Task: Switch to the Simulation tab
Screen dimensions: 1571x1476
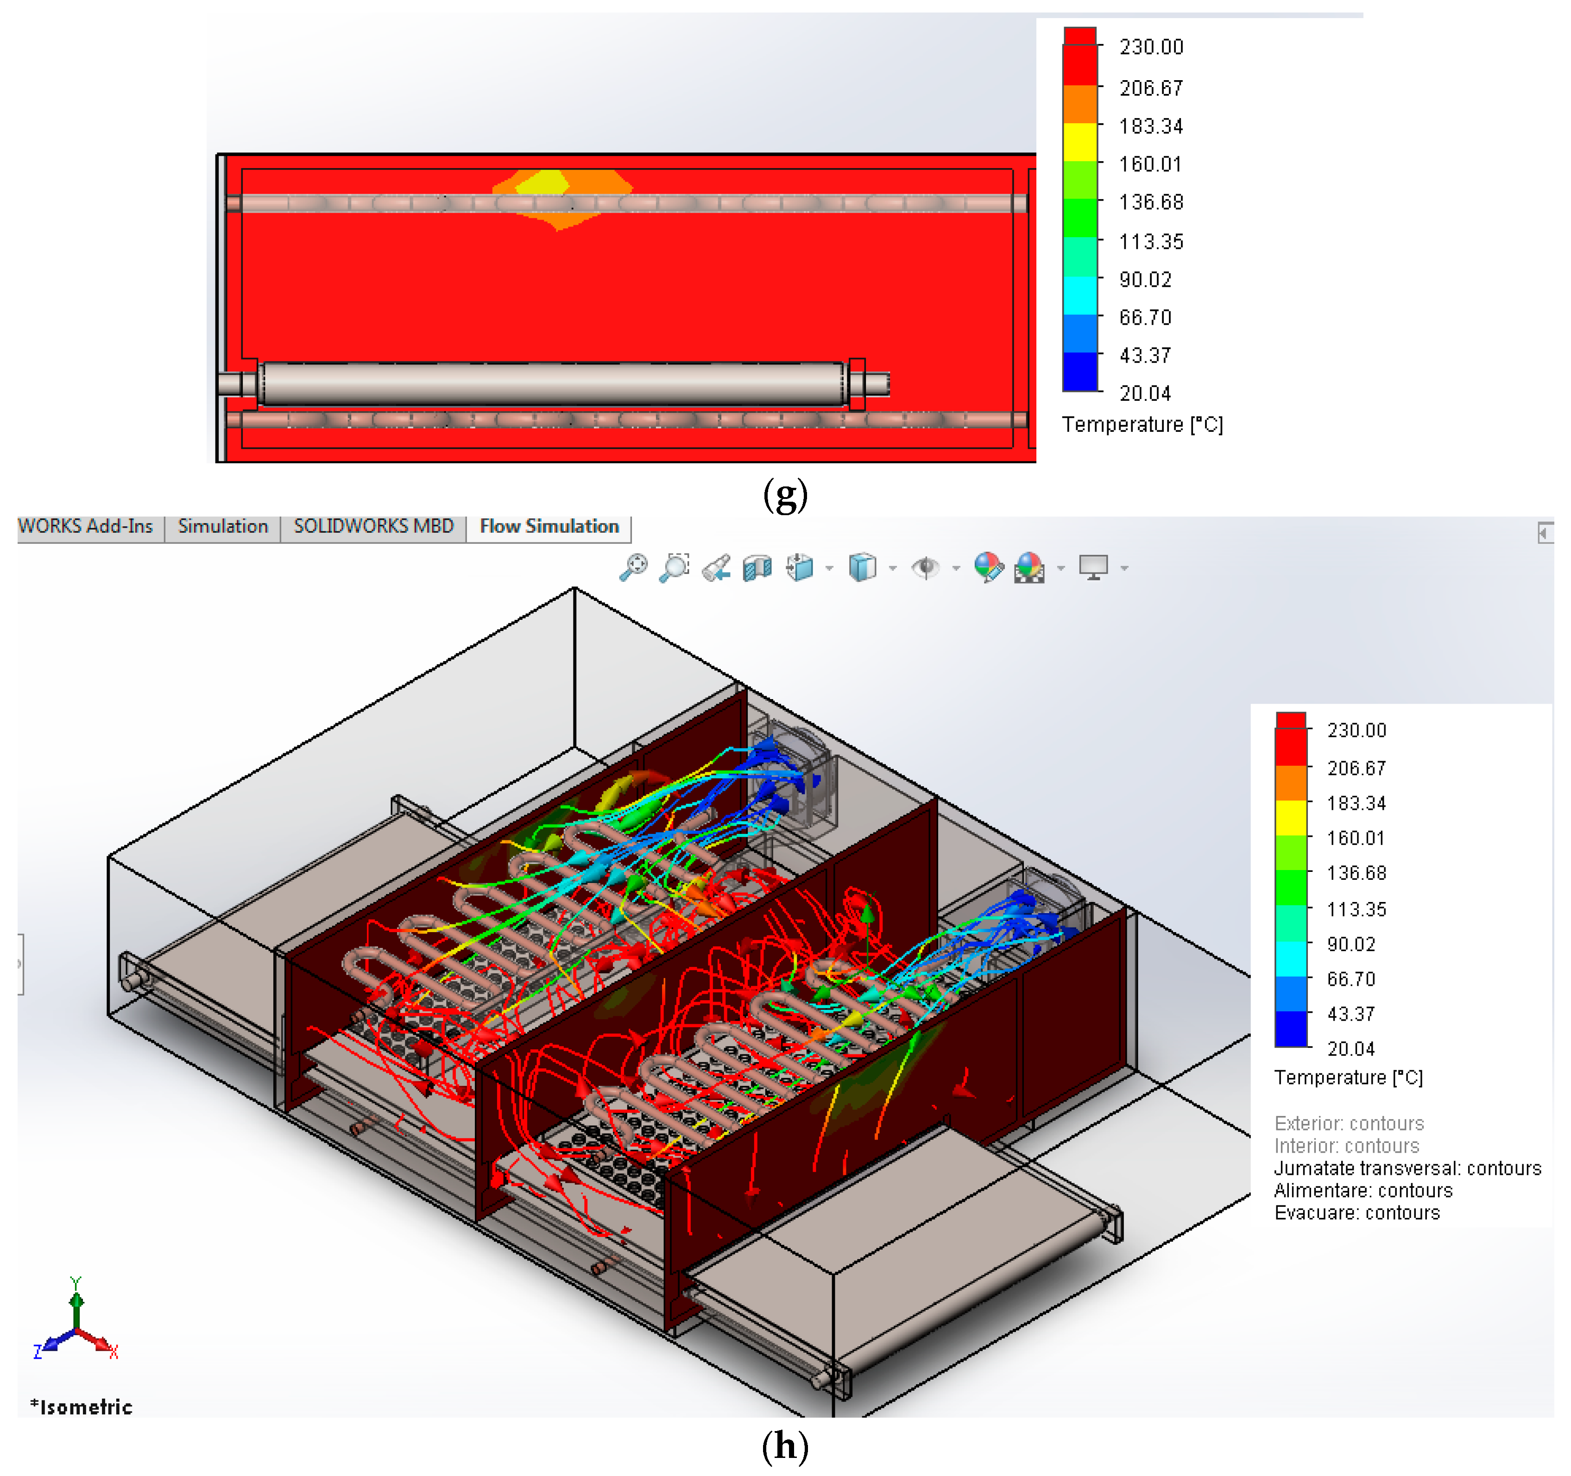Action: pyautogui.click(x=223, y=526)
